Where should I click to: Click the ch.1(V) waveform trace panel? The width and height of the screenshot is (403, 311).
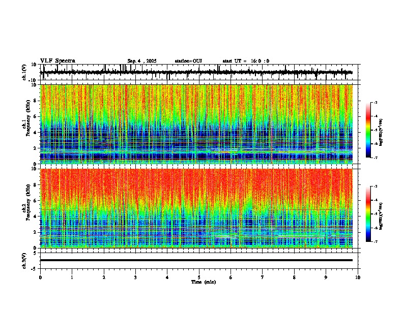pyautogui.click(x=200, y=72)
